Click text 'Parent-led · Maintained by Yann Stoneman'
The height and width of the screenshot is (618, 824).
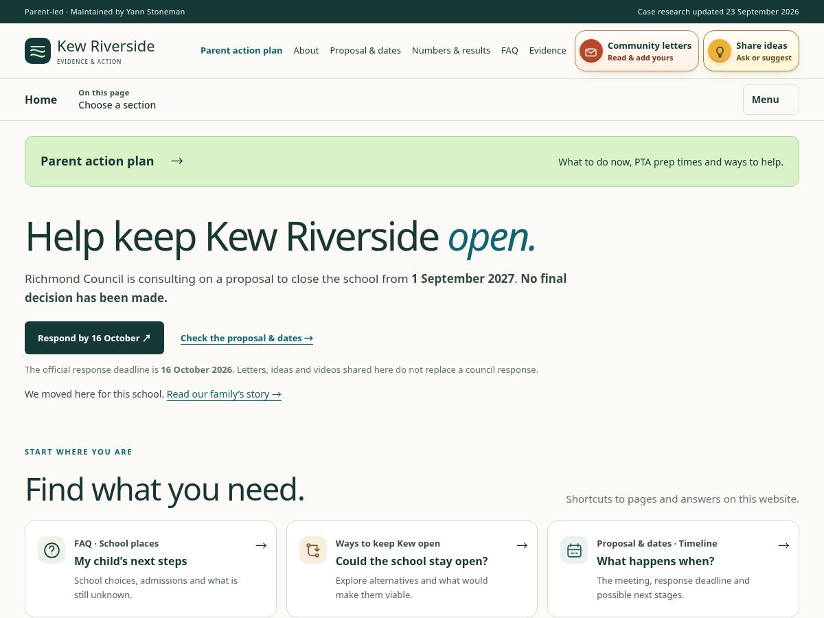coord(104,12)
